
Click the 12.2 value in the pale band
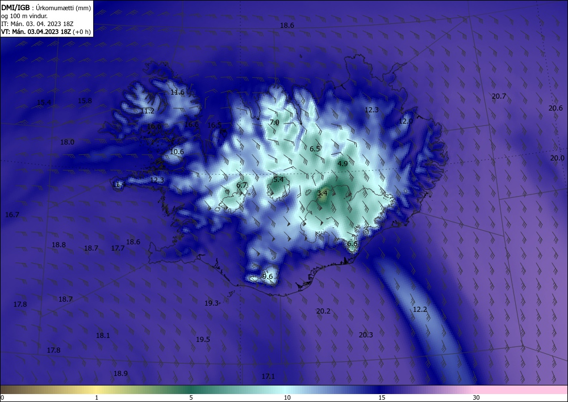pyautogui.click(x=420, y=310)
